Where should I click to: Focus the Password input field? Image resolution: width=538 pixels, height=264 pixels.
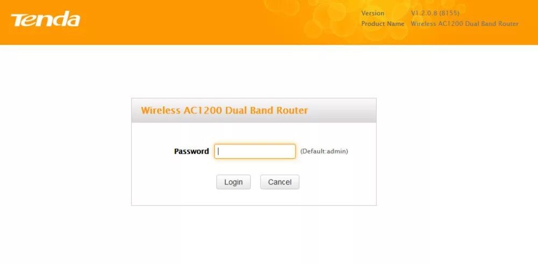pyautogui.click(x=255, y=151)
